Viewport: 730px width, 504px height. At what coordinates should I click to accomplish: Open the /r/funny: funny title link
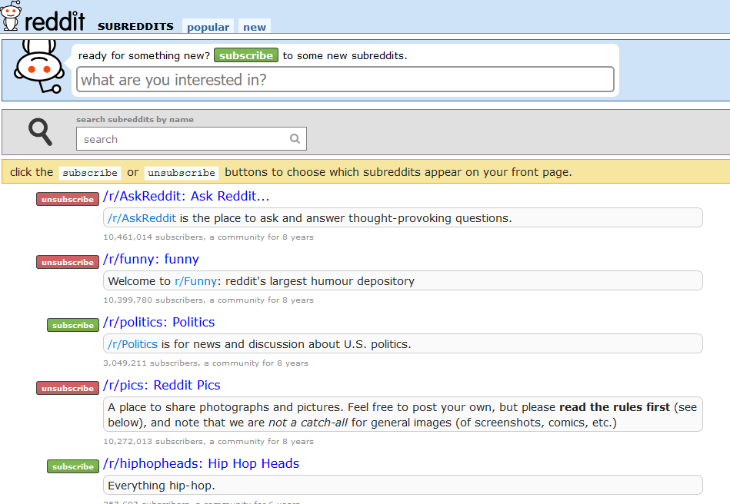tap(152, 259)
